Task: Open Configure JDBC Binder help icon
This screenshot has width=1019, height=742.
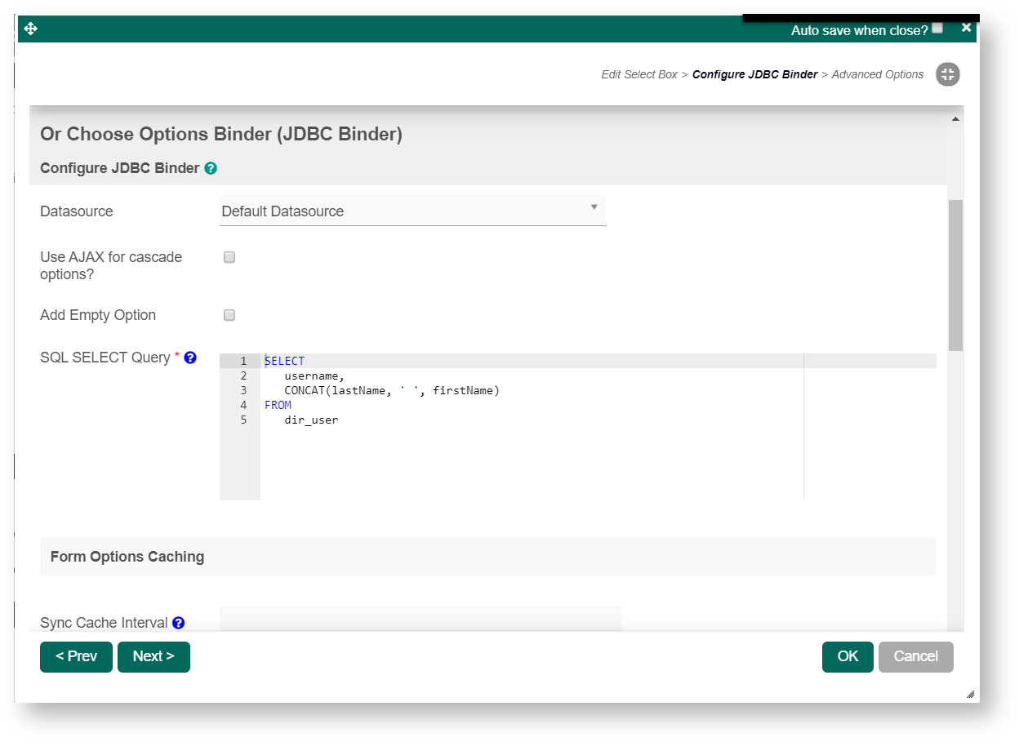Action: [211, 168]
